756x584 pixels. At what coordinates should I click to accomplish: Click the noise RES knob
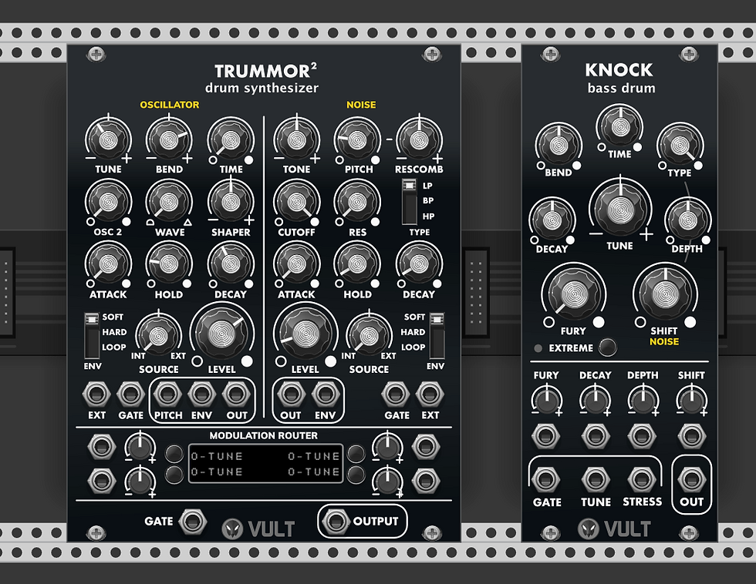pos(357,202)
